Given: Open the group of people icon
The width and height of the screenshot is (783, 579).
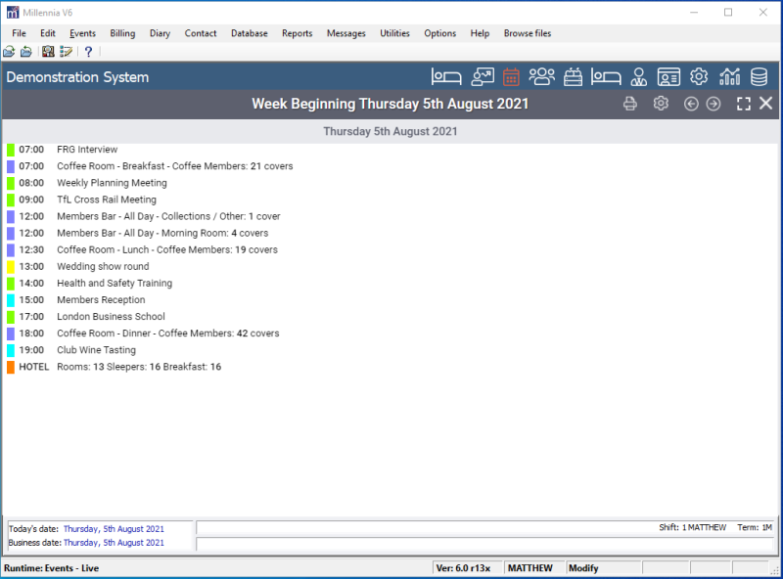Looking at the screenshot, I should pos(542,77).
